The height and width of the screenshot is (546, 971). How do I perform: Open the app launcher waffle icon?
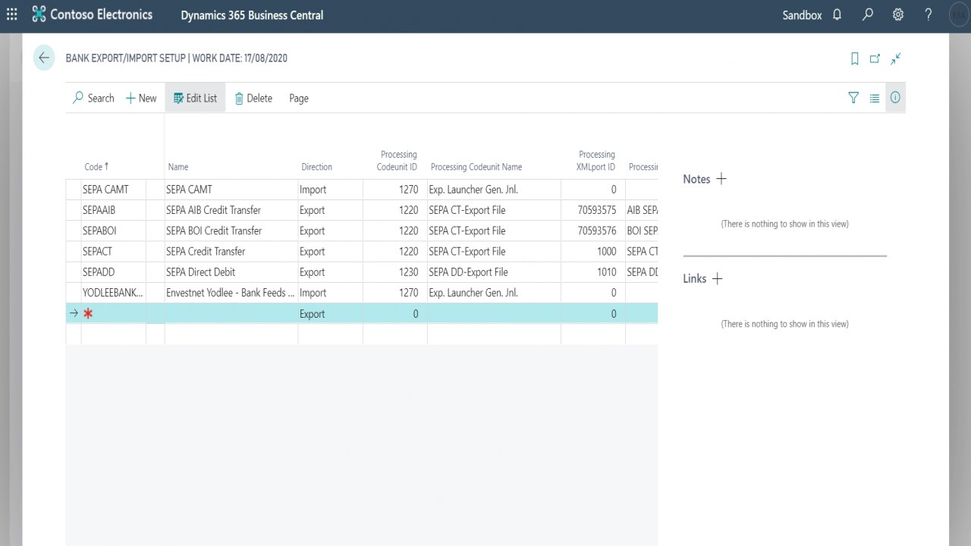(x=12, y=14)
